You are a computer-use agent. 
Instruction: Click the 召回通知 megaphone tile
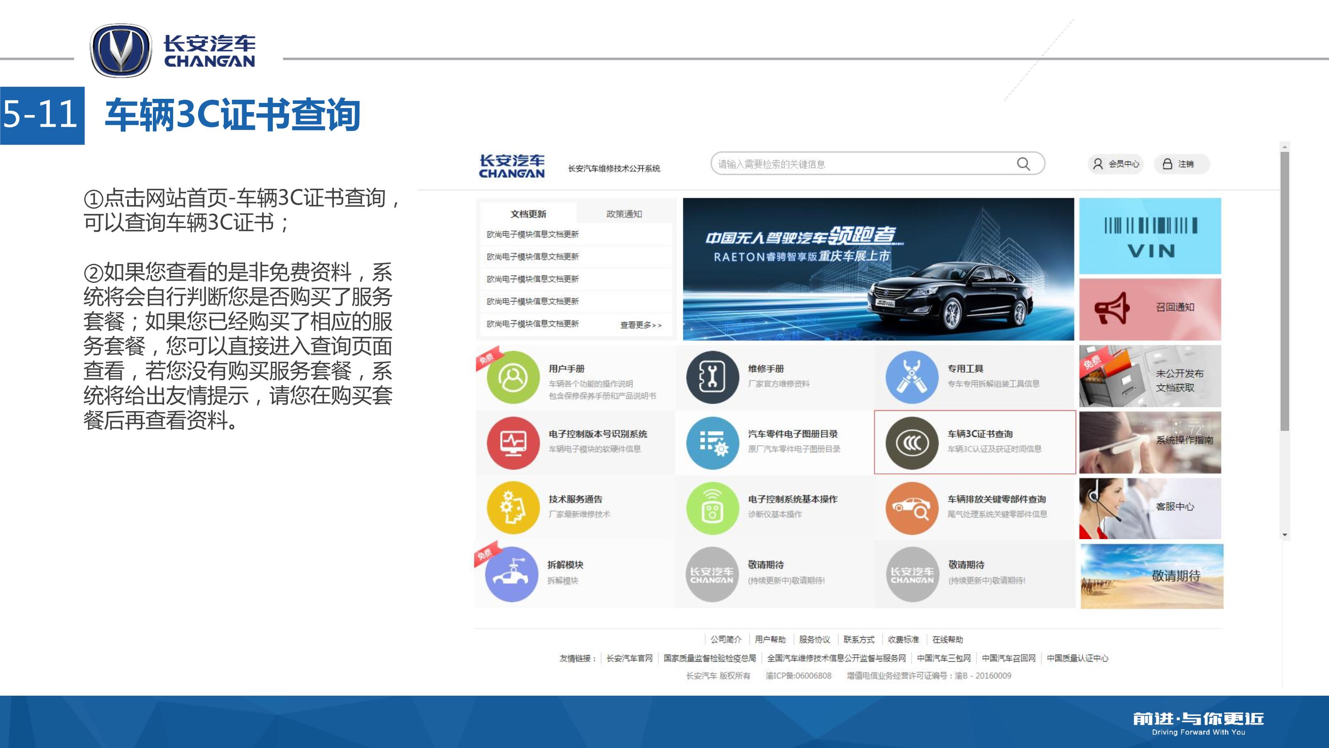(1150, 309)
